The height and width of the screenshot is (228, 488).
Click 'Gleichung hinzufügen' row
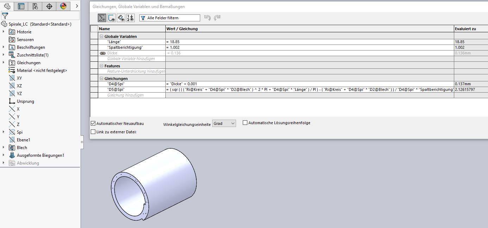pos(132,95)
